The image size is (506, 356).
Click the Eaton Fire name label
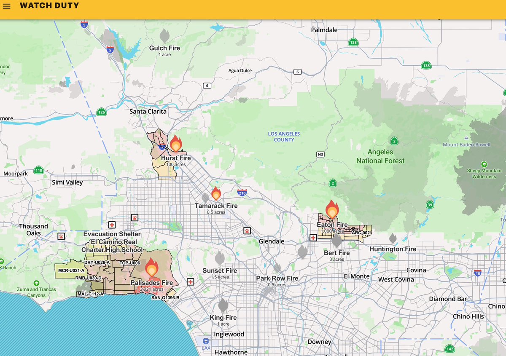click(332, 225)
